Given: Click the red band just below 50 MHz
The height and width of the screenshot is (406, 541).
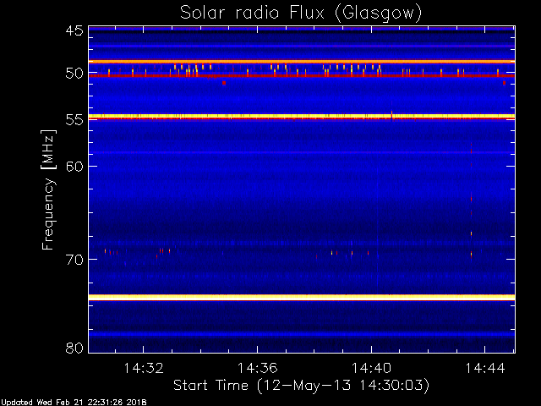Looking at the screenshot, I should click(x=302, y=75).
